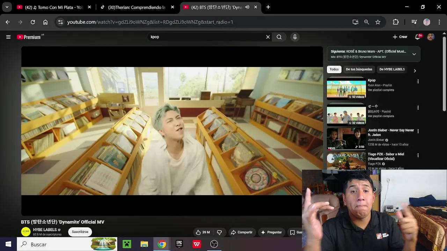Open File Explorer from the taskbar
The height and width of the screenshot is (251, 447).
point(144,244)
